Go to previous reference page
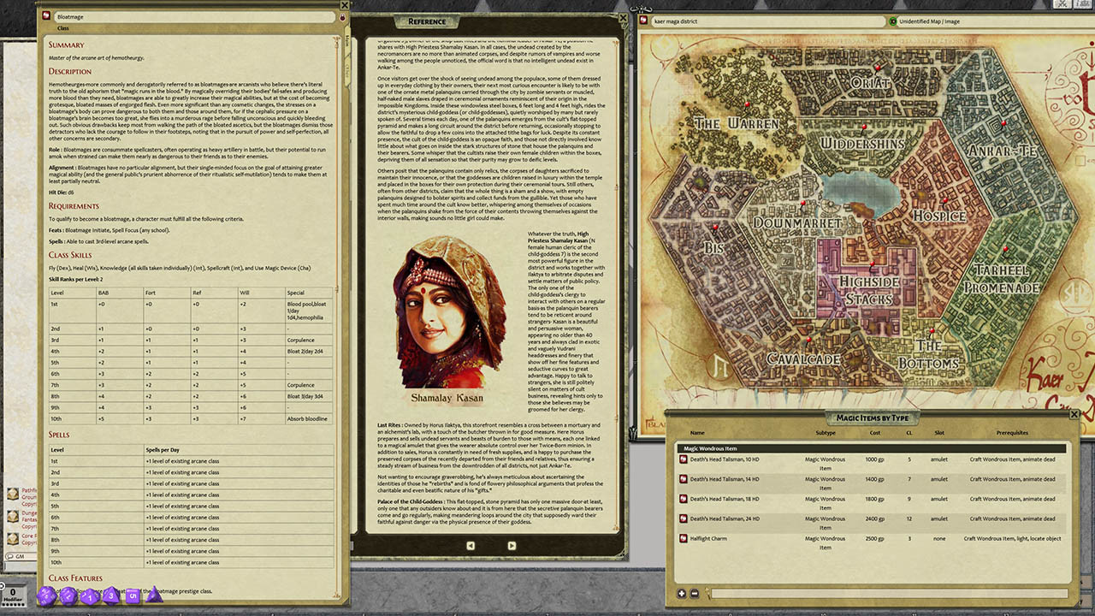Image resolution: width=1095 pixels, height=616 pixels. [471, 546]
